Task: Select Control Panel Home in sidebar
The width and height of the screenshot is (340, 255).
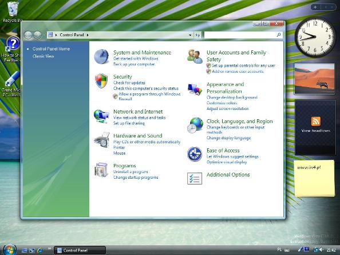Action: pos(51,49)
